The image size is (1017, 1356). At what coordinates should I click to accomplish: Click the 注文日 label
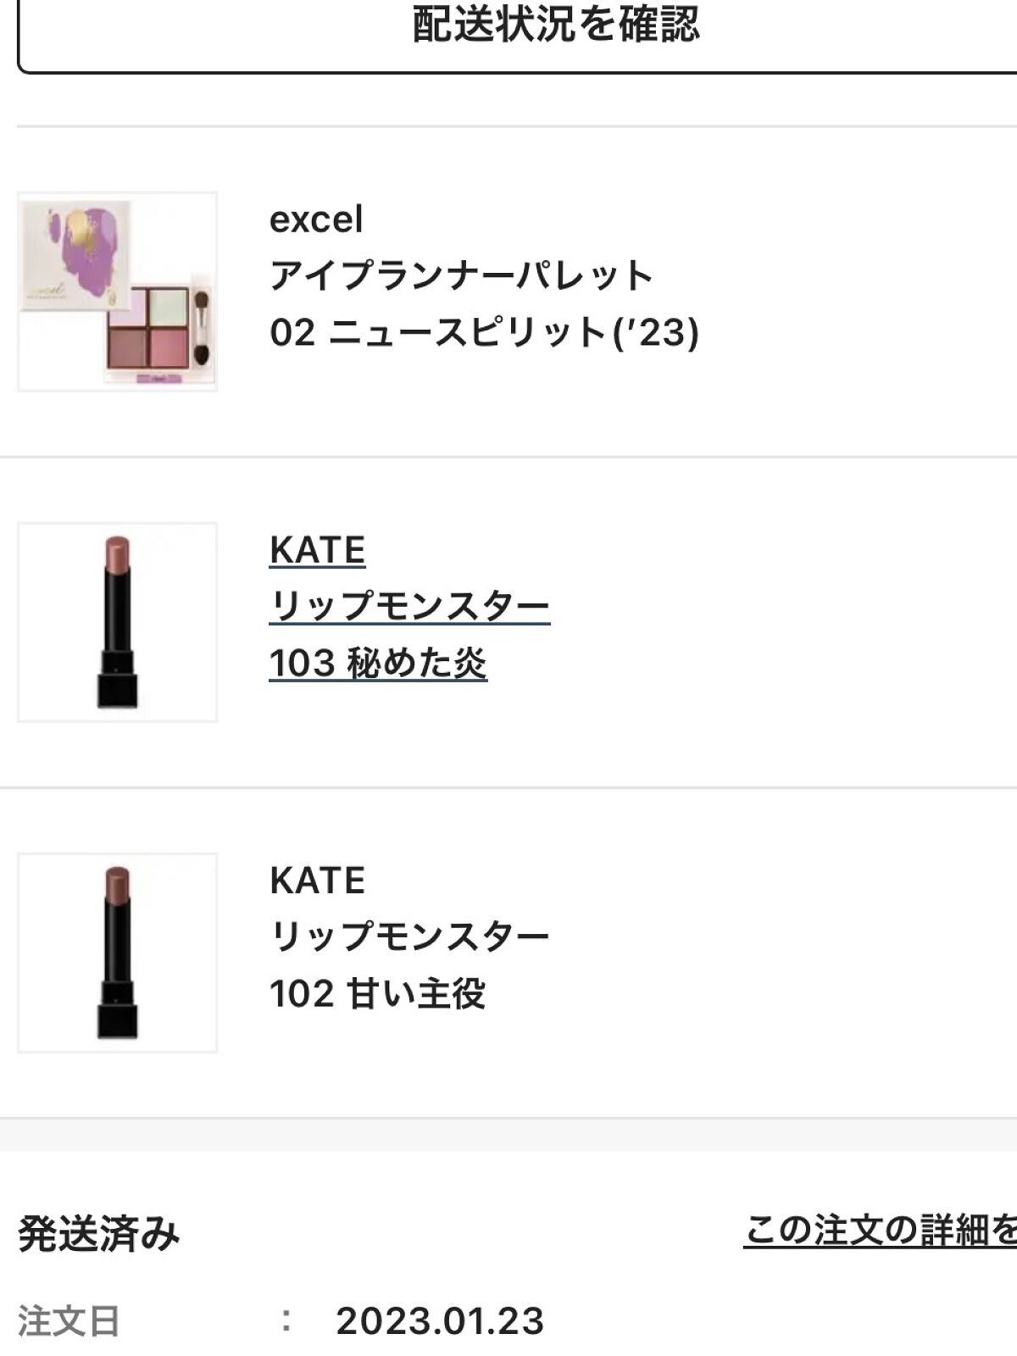coord(69,1321)
